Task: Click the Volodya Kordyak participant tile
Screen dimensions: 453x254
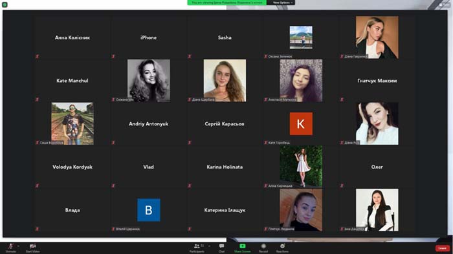Action: [x=72, y=167]
